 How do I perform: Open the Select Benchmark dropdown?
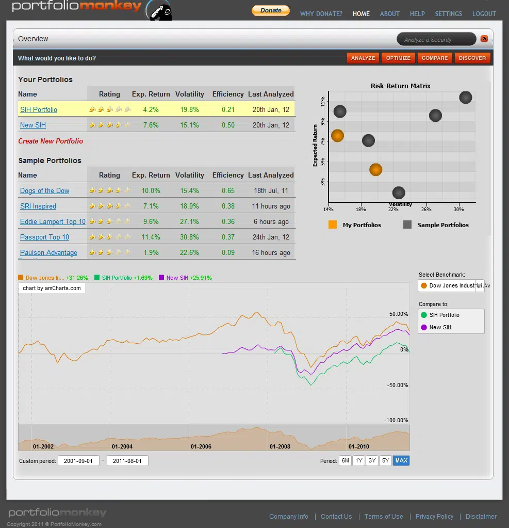451,285
